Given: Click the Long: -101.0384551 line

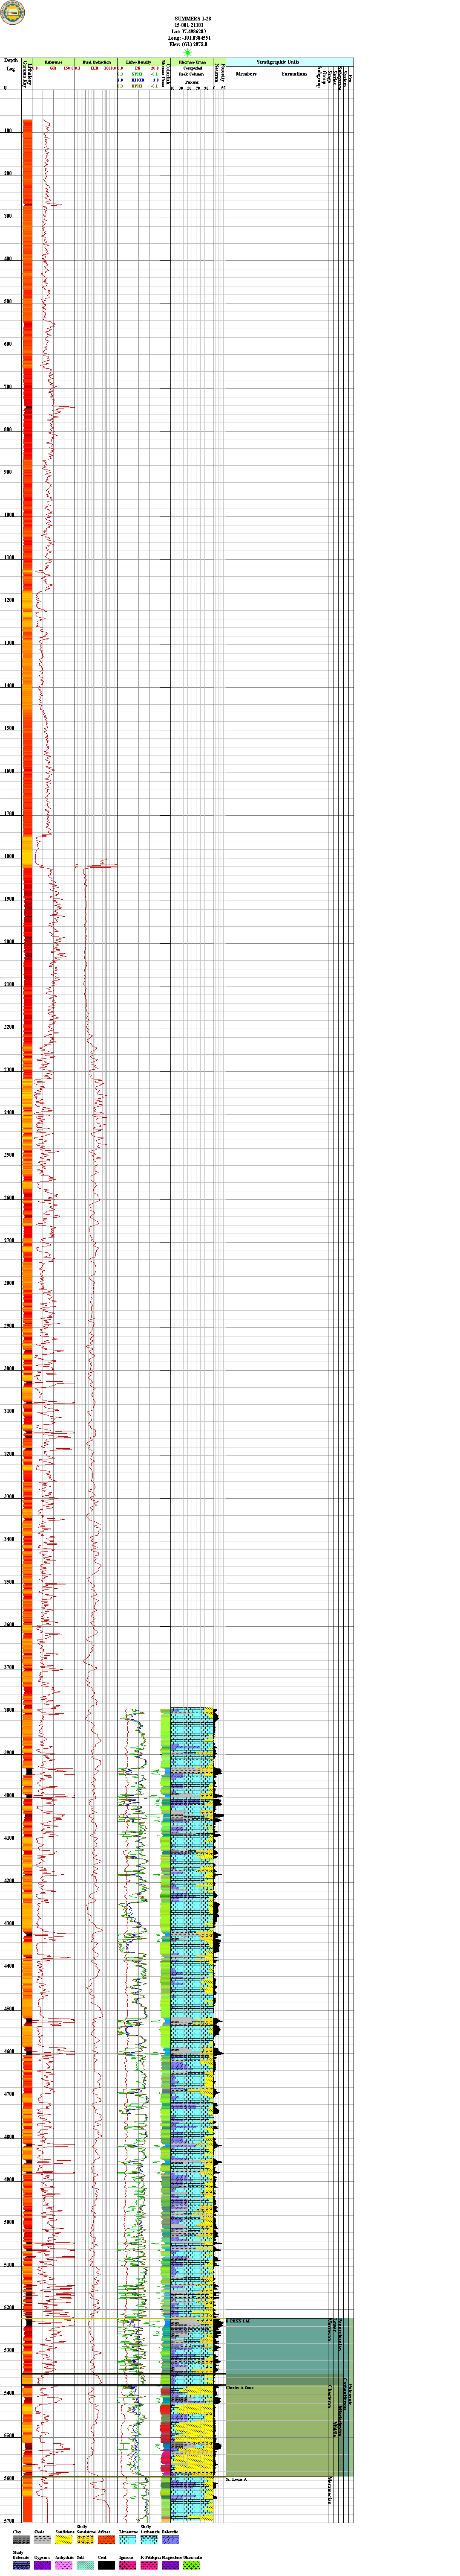Looking at the screenshot, I should click(190, 37).
